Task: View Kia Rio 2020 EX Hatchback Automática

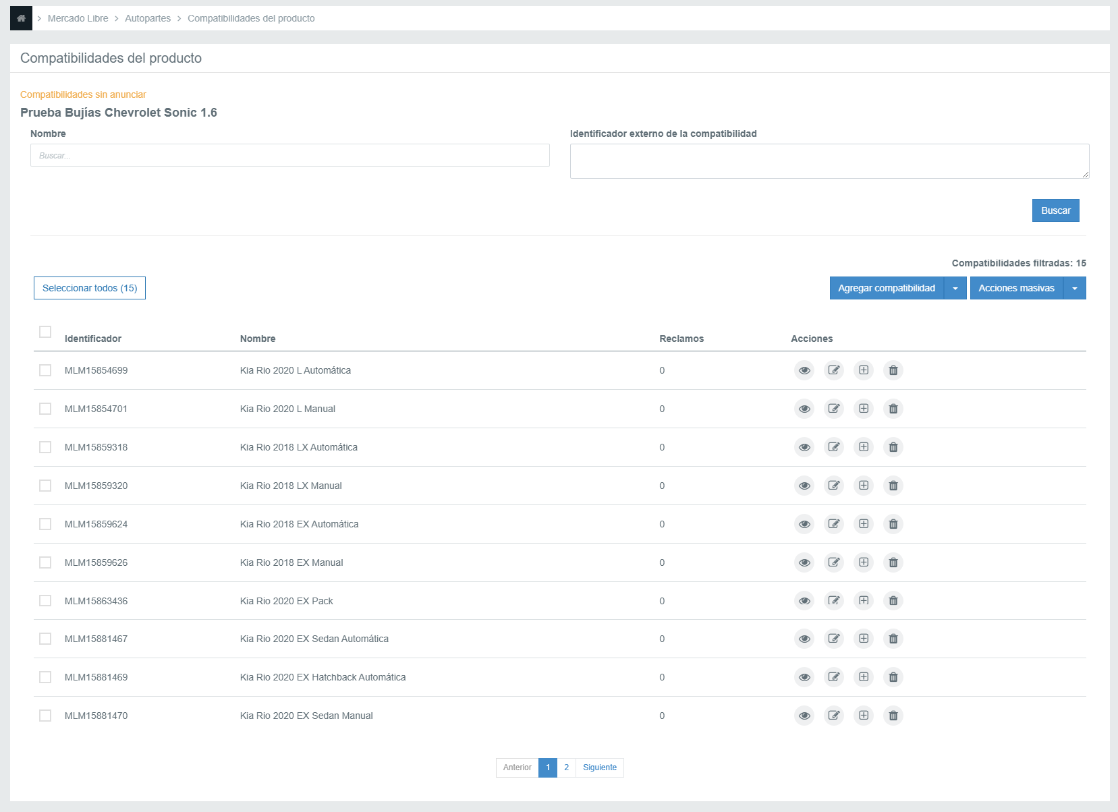Action: click(804, 677)
